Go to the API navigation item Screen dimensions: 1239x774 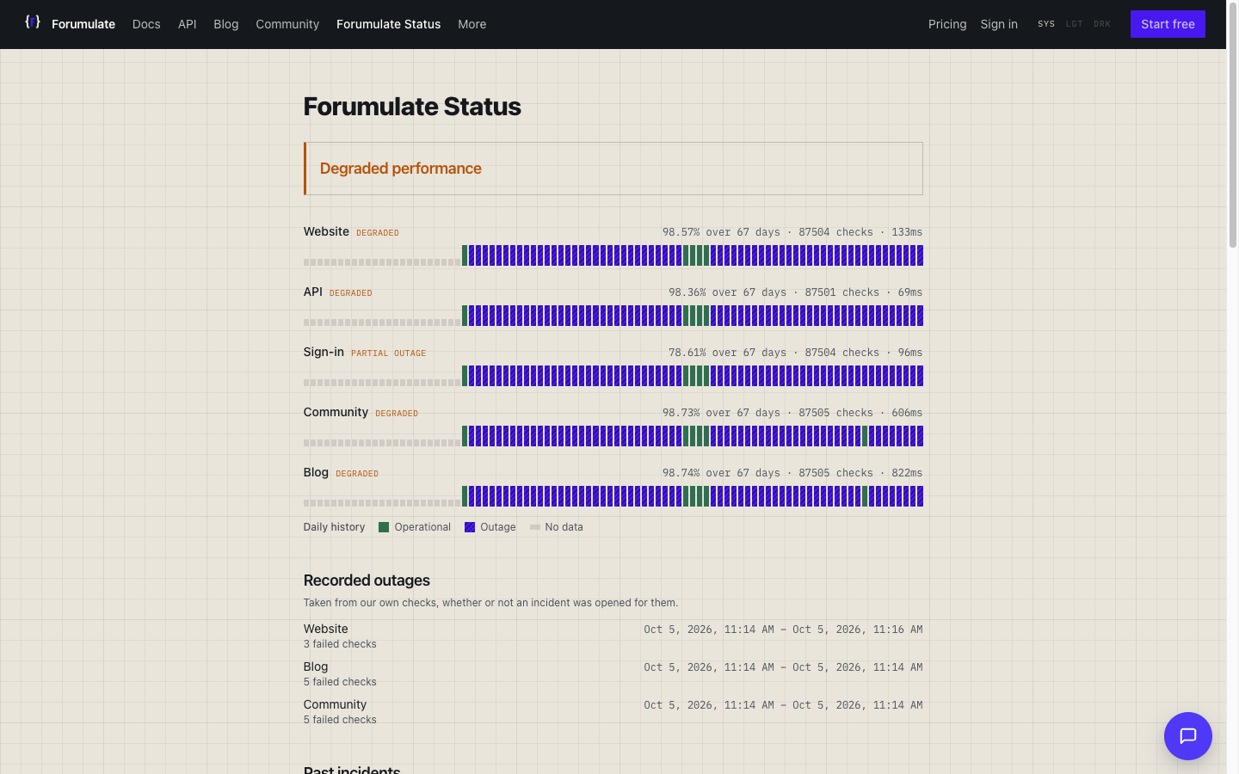click(187, 24)
